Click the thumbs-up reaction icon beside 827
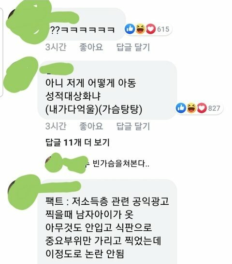This screenshot has width=232, height=264. (x=181, y=108)
